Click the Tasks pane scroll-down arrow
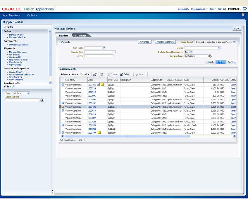248x199 pixels. point(50,82)
